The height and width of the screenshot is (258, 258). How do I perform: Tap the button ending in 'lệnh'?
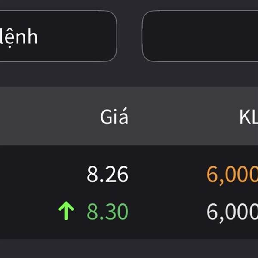[58, 36]
